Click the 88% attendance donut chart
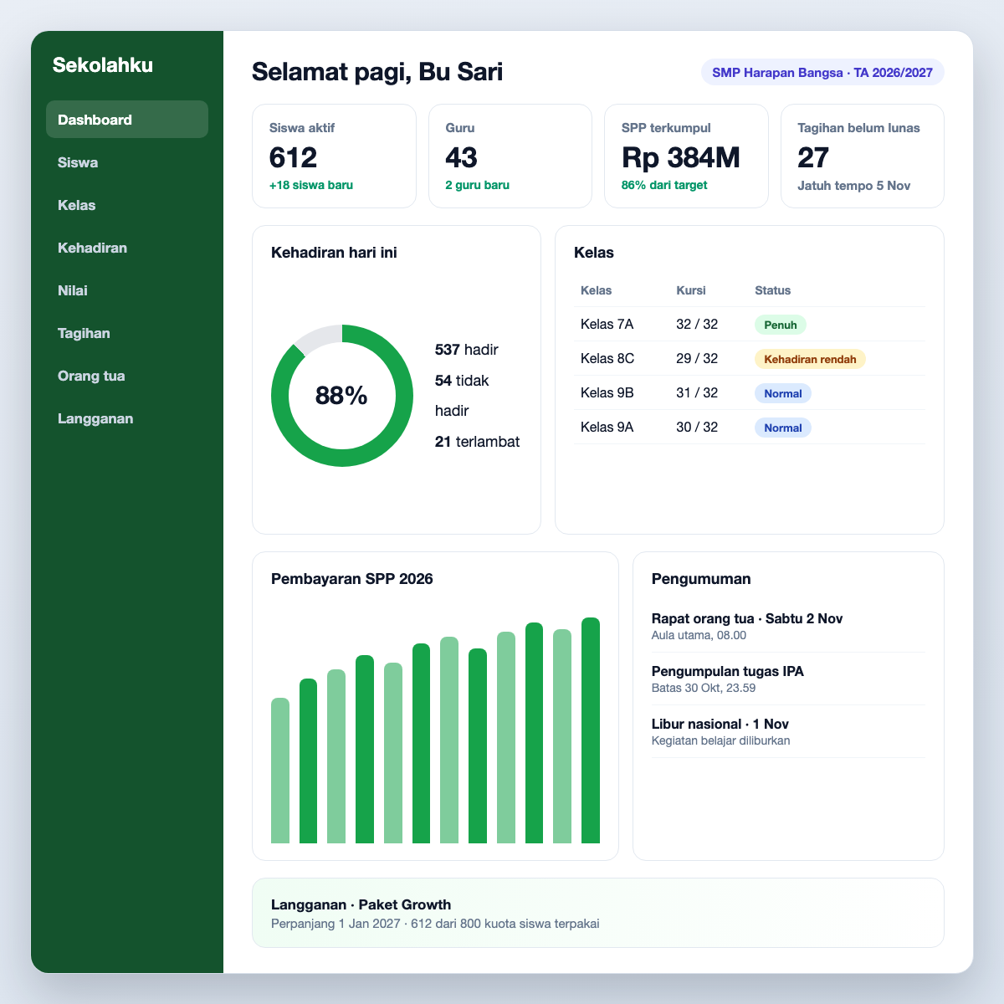Screen dimensions: 1004x1004 click(342, 396)
